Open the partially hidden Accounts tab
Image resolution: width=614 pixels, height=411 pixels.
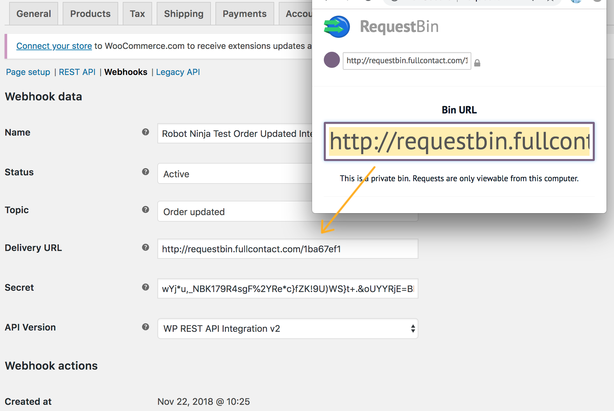click(x=296, y=14)
